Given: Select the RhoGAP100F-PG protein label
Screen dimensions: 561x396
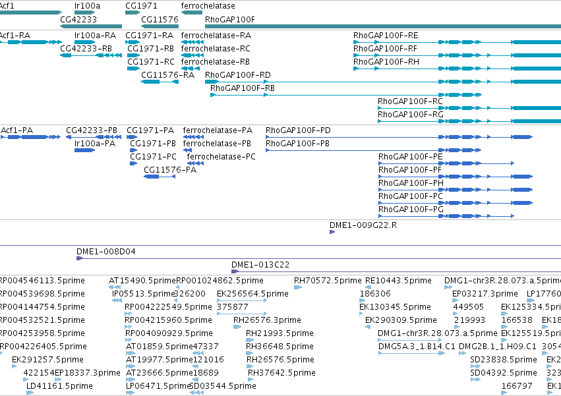Looking at the screenshot, I should (x=411, y=210).
